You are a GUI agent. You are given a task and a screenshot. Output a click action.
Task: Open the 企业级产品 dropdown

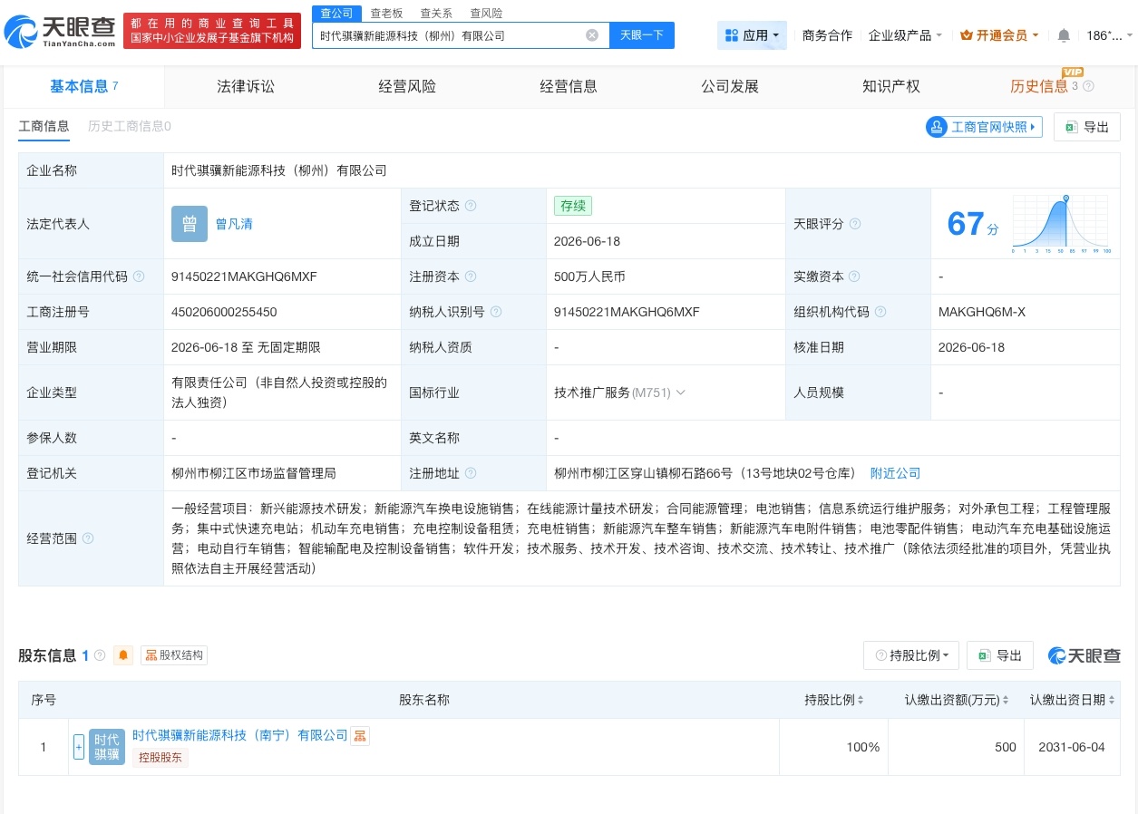point(905,35)
